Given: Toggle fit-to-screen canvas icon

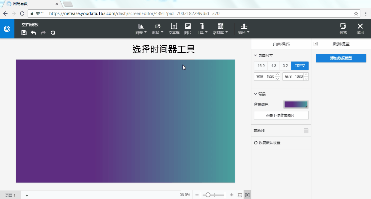Looking at the screenshot, I should pyautogui.click(x=247, y=195).
